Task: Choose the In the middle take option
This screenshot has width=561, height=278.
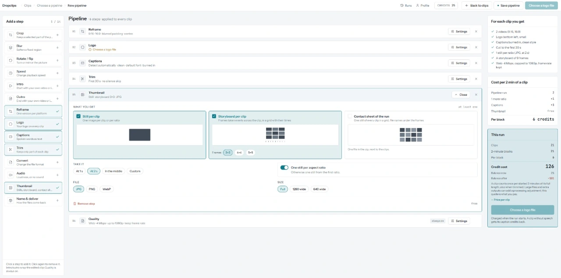Action: tap(114, 171)
